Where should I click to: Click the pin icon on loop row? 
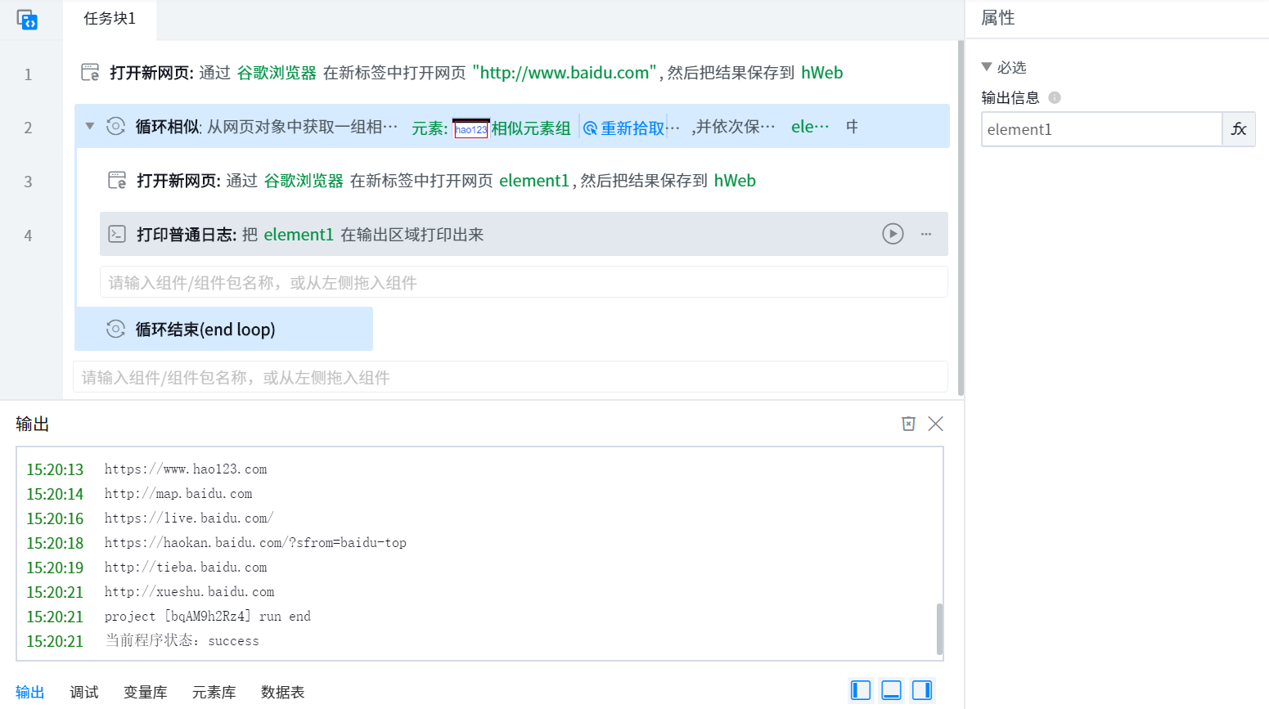click(853, 127)
